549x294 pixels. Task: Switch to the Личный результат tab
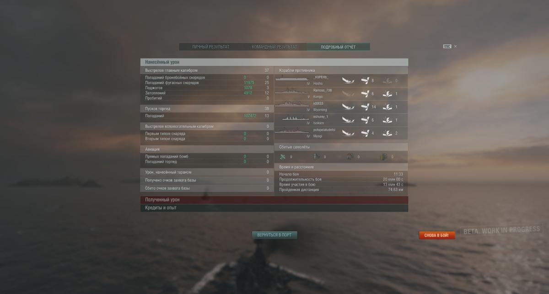210,47
